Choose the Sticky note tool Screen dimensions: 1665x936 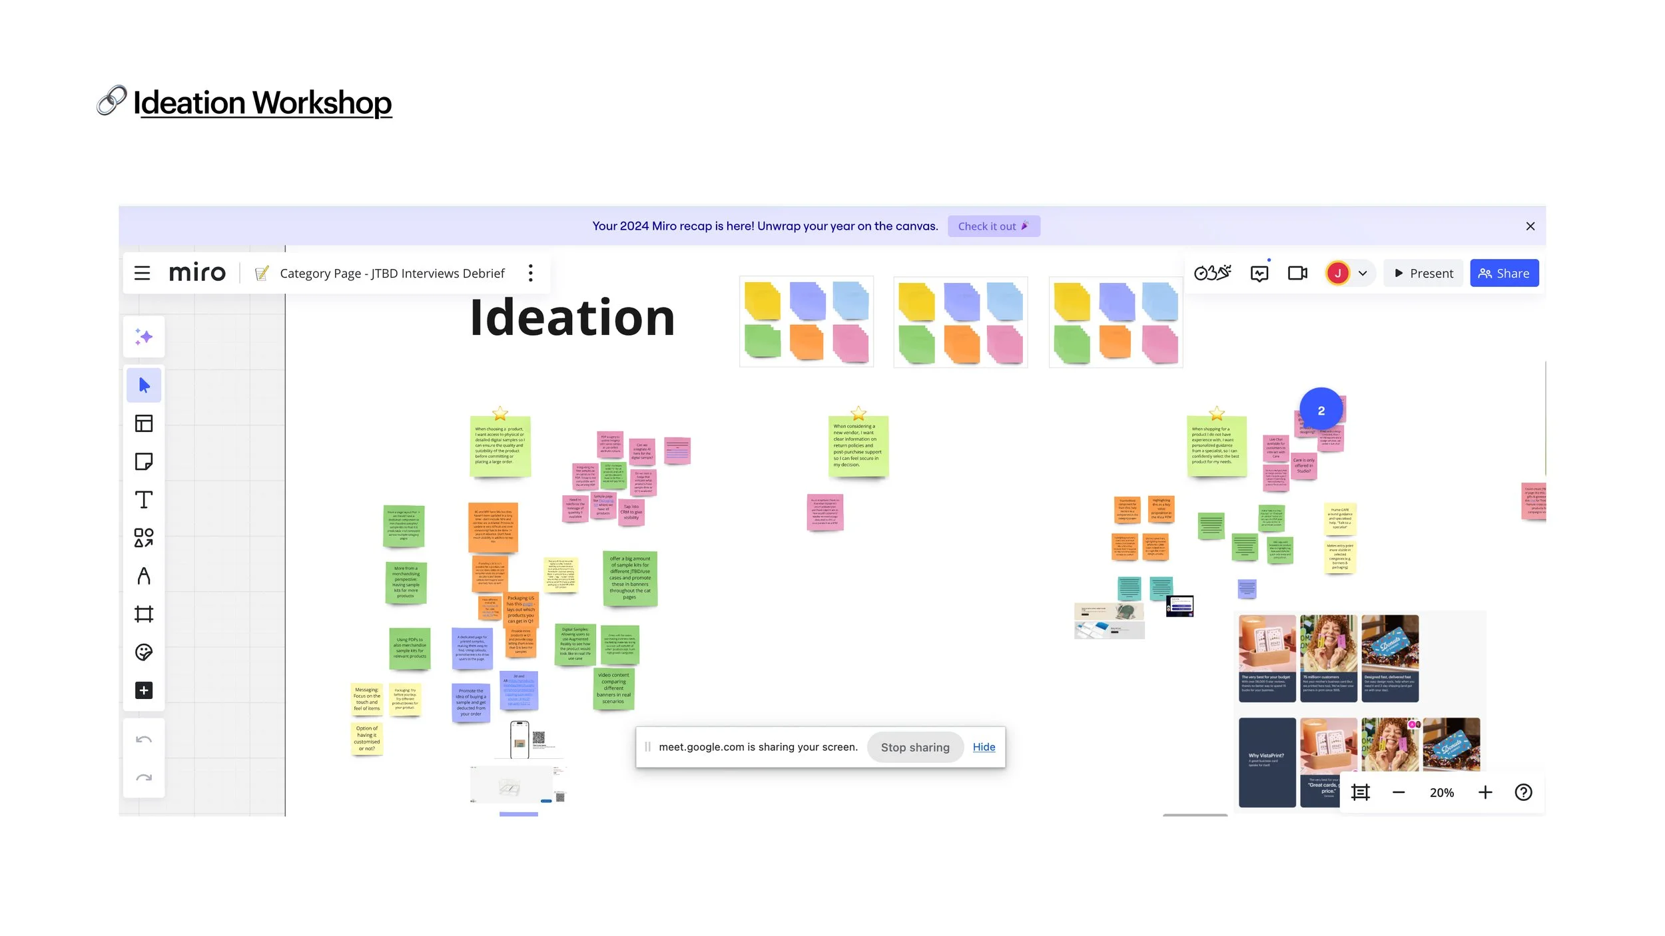pyautogui.click(x=144, y=461)
